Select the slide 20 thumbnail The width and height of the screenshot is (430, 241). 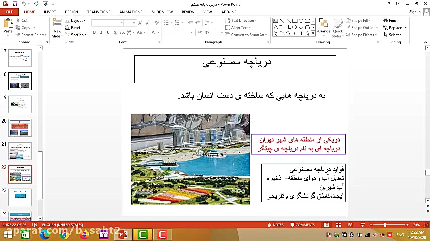point(20,128)
